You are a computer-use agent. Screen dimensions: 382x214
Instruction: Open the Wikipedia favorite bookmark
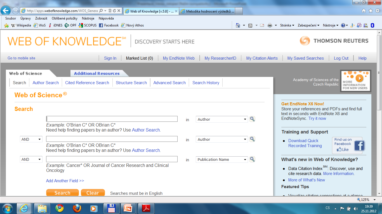(21, 25)
